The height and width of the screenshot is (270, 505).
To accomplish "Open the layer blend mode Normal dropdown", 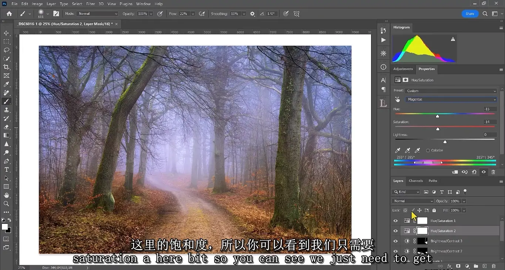I will (413, 201).
